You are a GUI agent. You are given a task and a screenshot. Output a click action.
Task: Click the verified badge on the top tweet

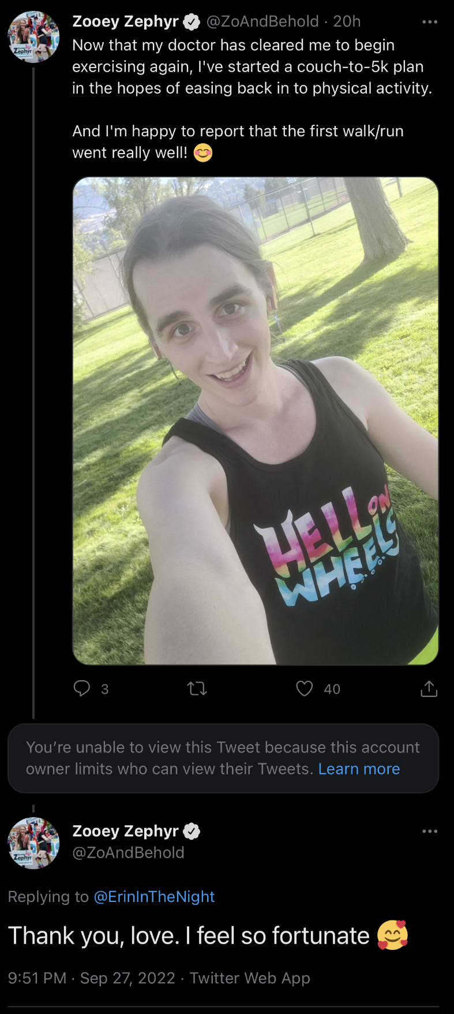pyautogui.click(x=192, y=22)
